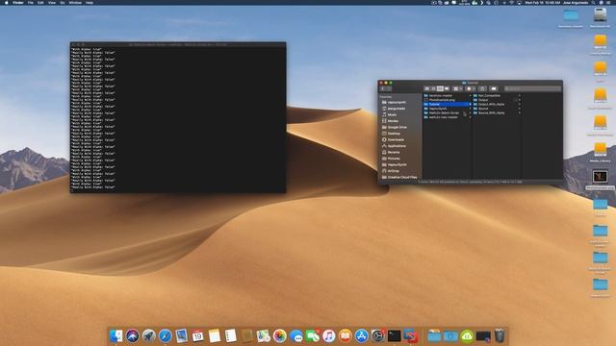The width and height of the screenshot is (616, 346).
Task: Open Finder from the Dock
Action: (115, 335)
